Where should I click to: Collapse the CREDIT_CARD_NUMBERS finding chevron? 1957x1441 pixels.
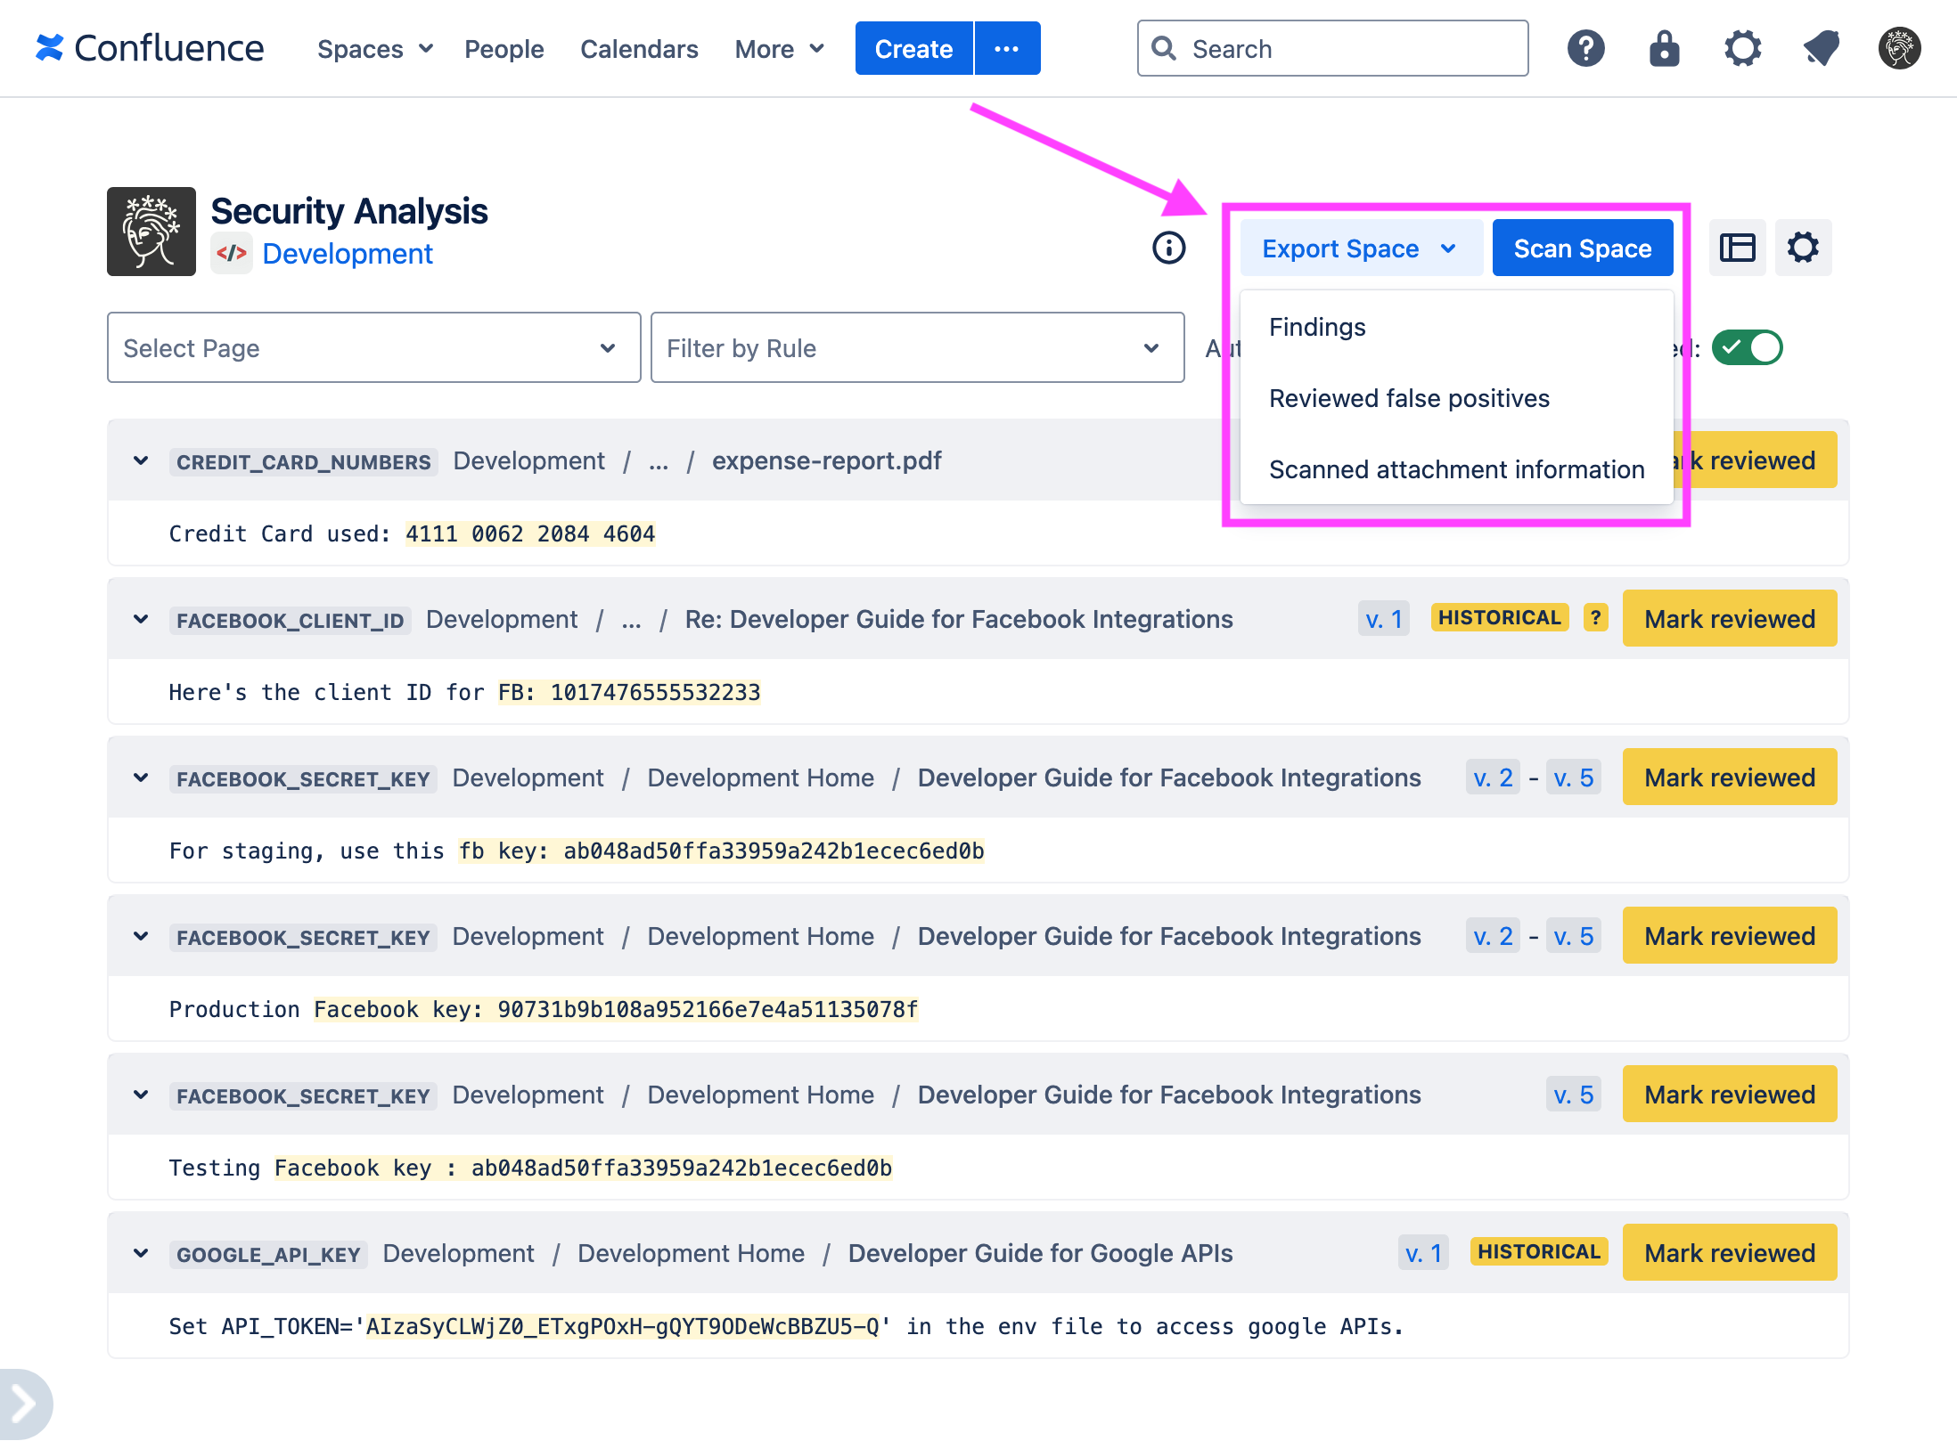tap(140, 461)
